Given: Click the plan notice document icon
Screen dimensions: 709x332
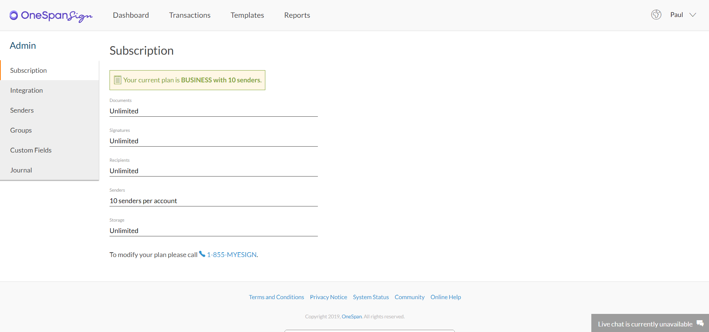Looking at the screenshot, I should (118, 80).
